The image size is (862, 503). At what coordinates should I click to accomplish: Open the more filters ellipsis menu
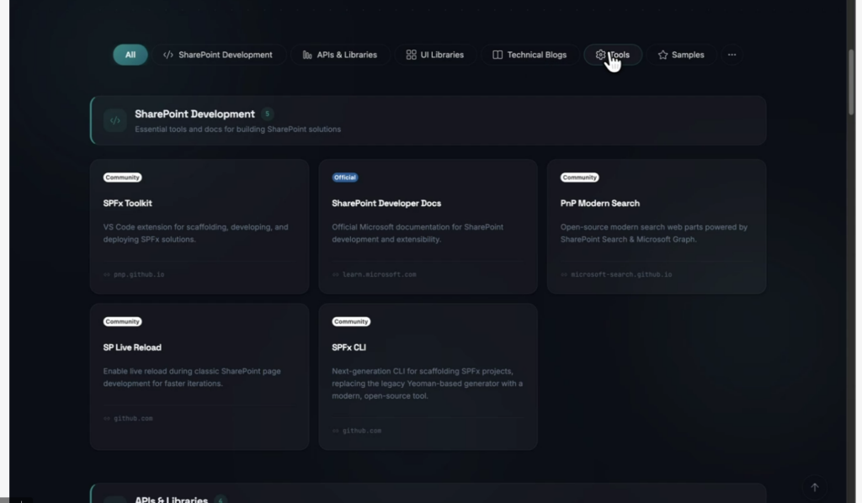click(732, 55)
